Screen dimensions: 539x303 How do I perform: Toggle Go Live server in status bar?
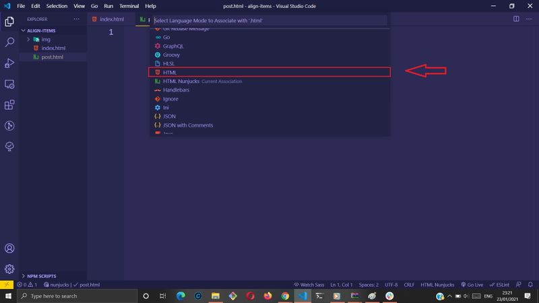[471, 285]
